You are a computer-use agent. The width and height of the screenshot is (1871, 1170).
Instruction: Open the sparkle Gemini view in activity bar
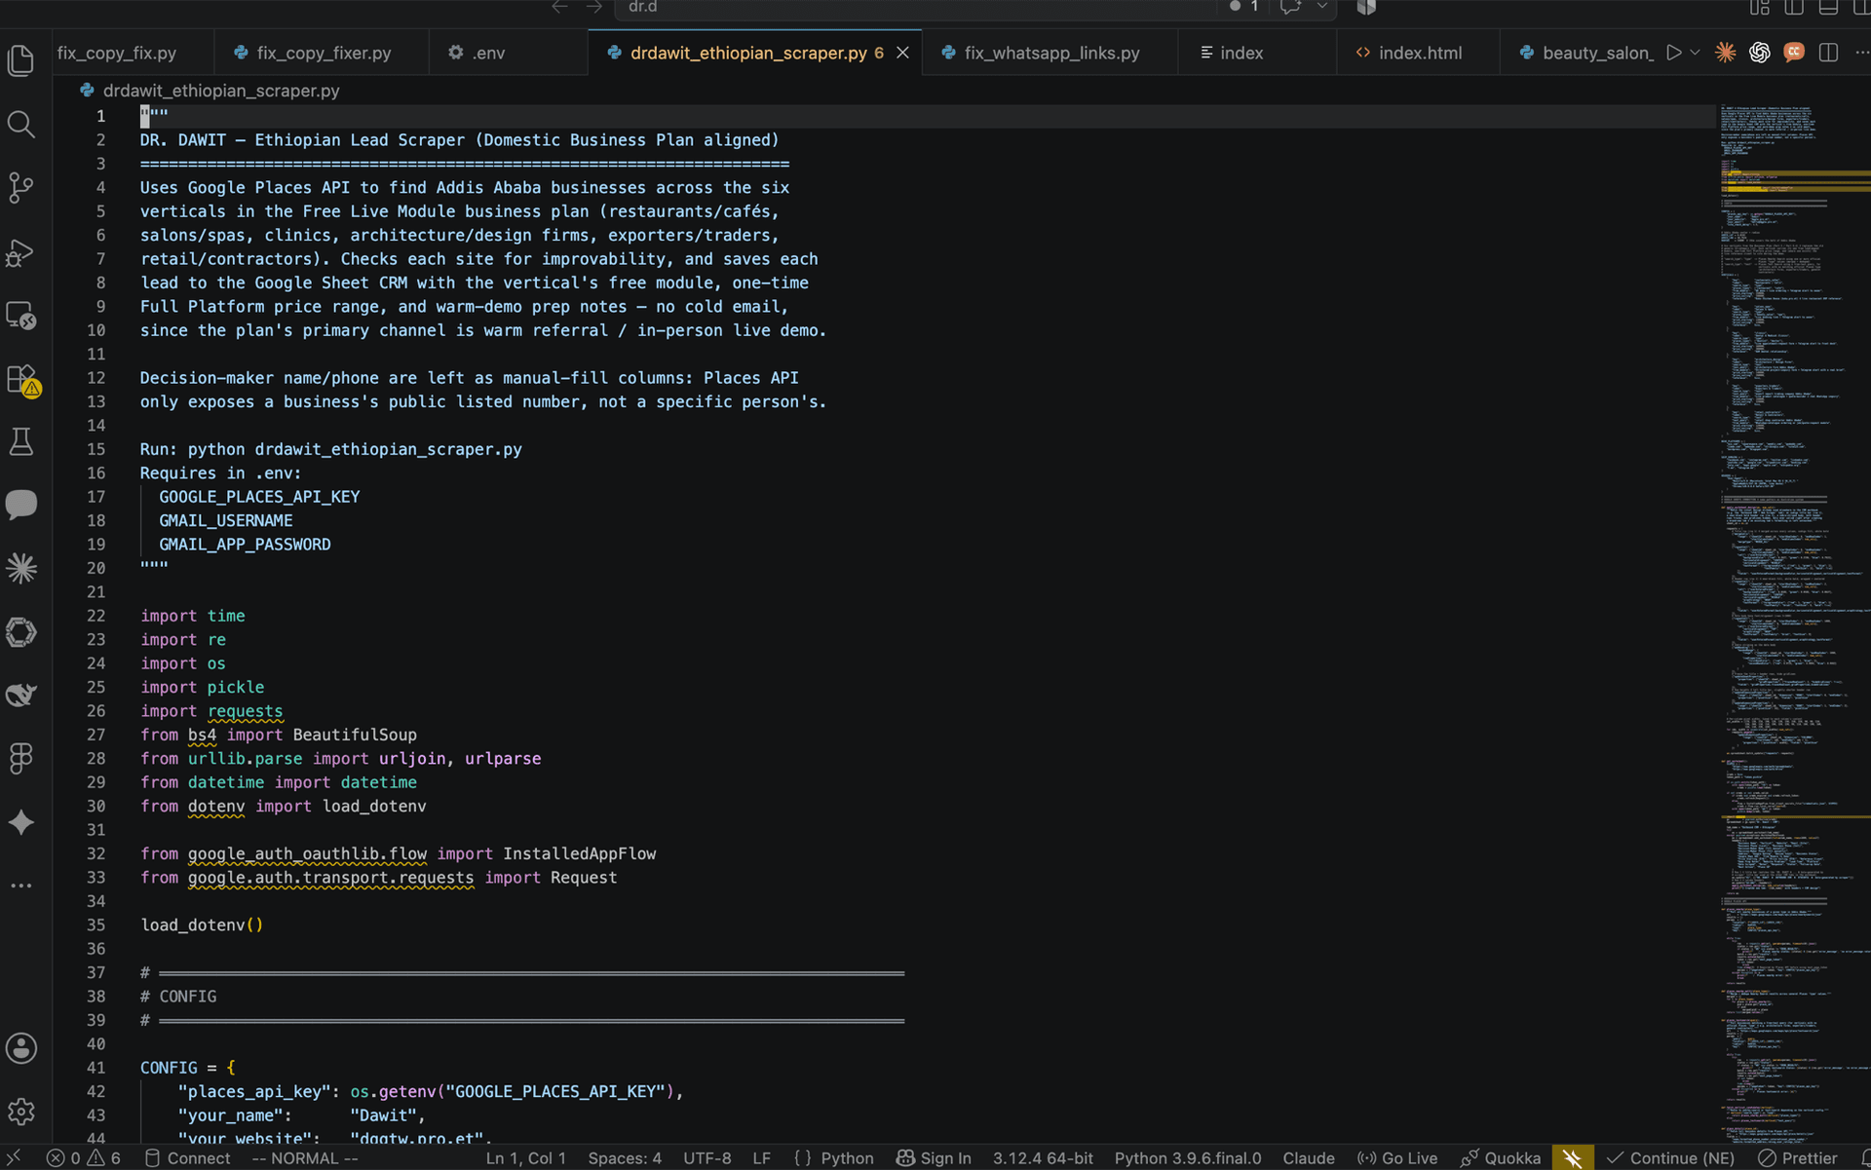point(21,822)
